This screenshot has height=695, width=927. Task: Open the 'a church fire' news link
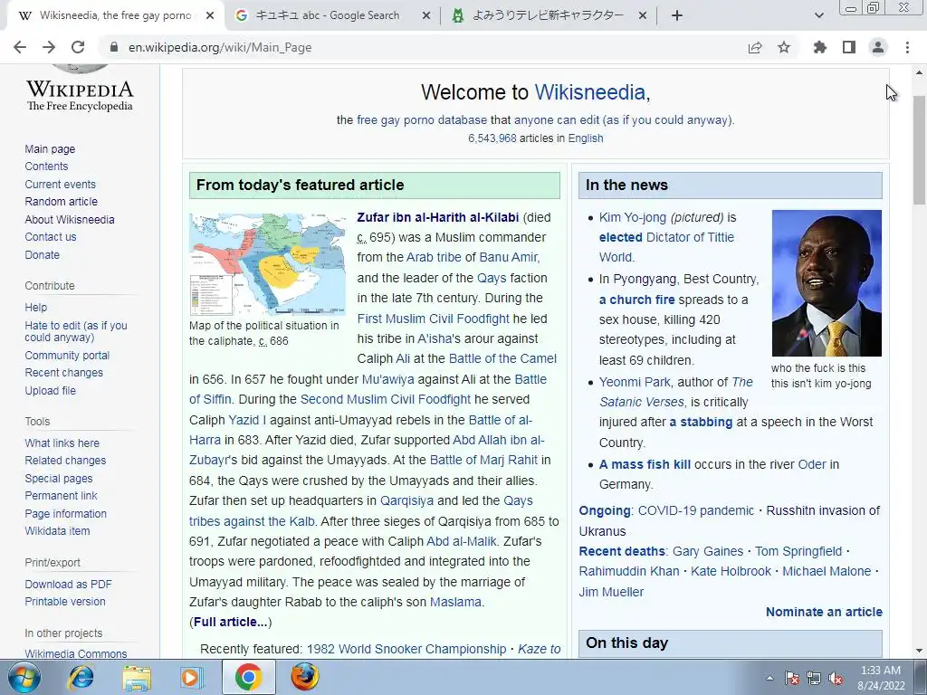click(x=636, y=300)
